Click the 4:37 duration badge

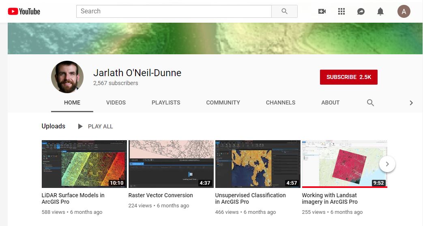[205, 183]
